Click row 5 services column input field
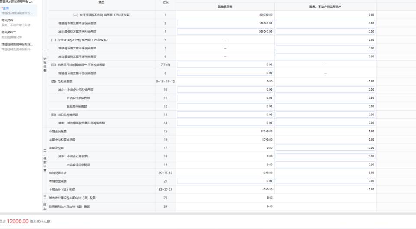Viewport: 416px width, 229px height. pos(325,48)
